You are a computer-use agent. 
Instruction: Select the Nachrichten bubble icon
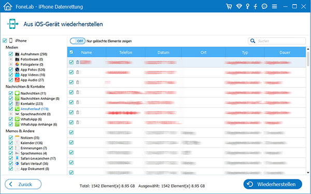tap(17, 93)
